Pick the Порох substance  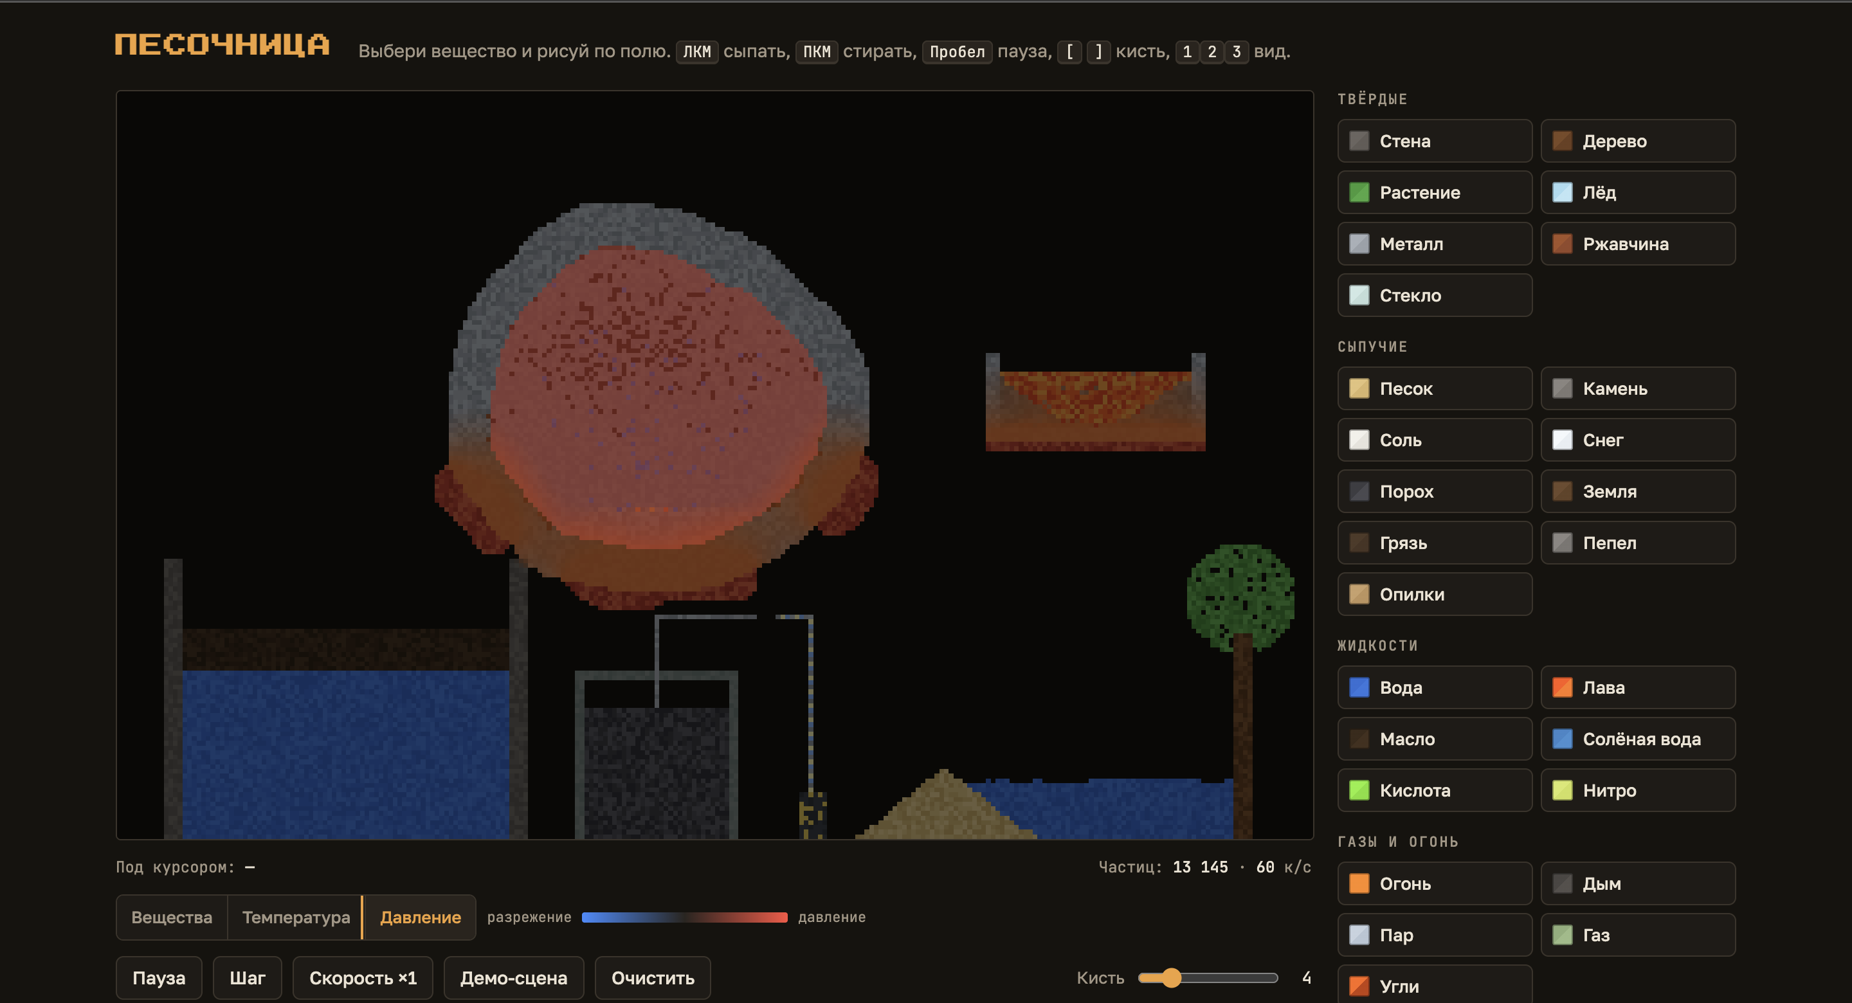1434,491
